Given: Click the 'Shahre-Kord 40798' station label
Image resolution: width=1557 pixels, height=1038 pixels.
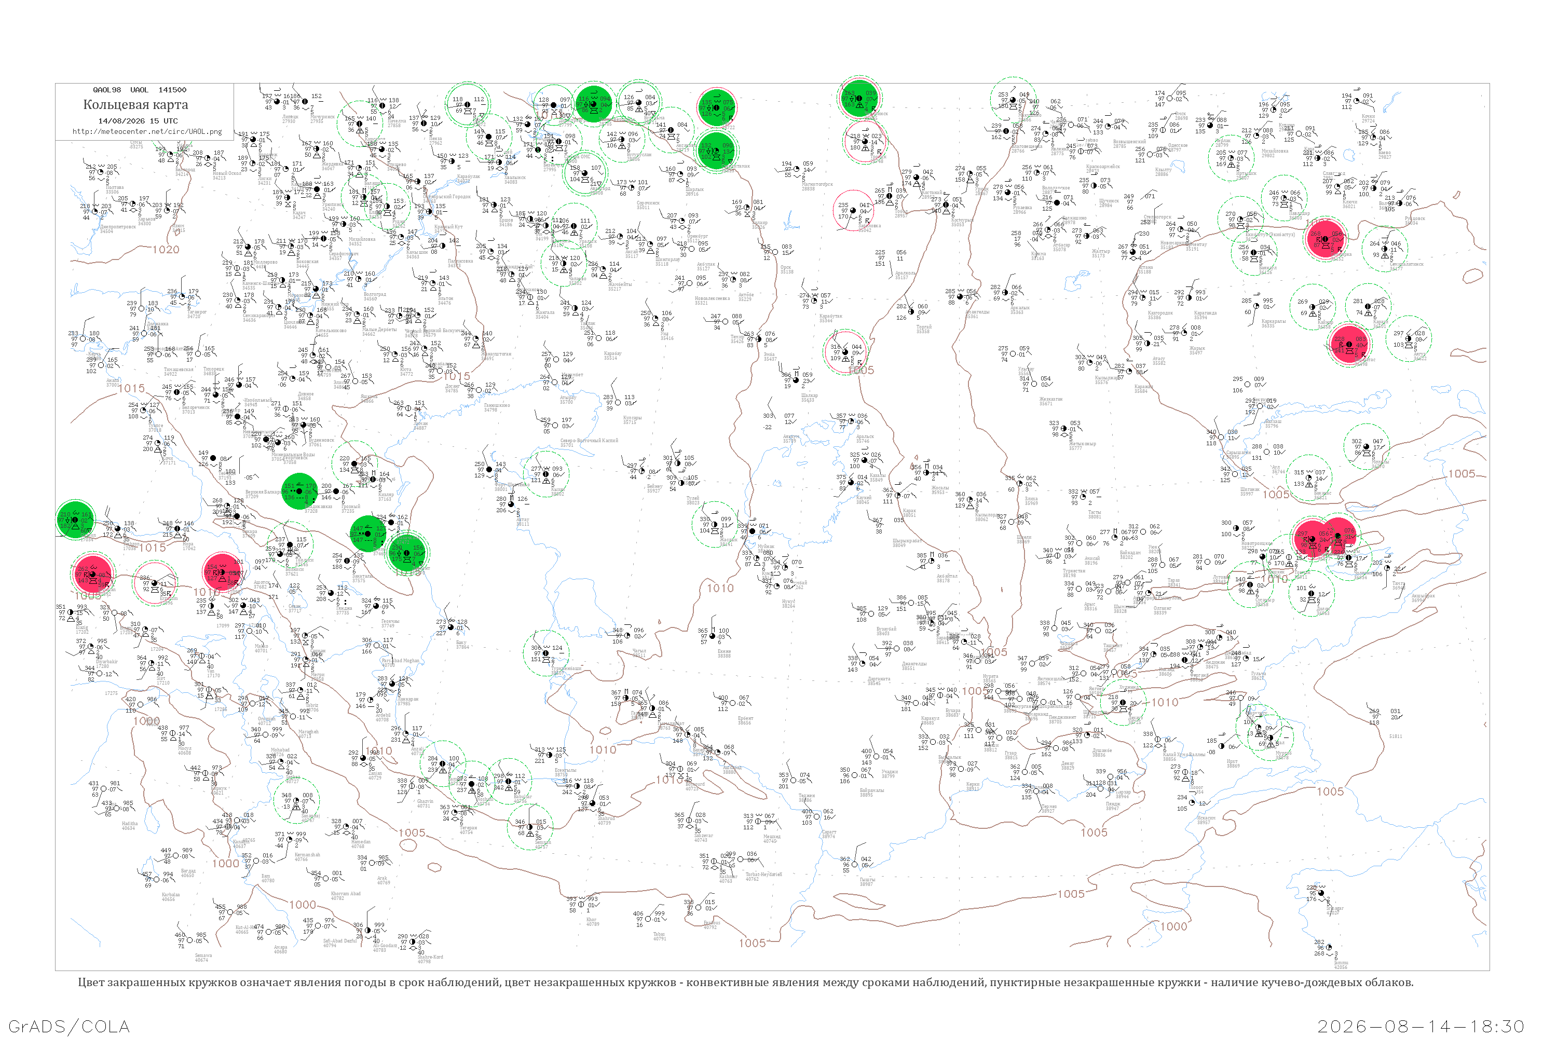Looking at the screenshot, I should pyautogui.click(x=430, y=959).
